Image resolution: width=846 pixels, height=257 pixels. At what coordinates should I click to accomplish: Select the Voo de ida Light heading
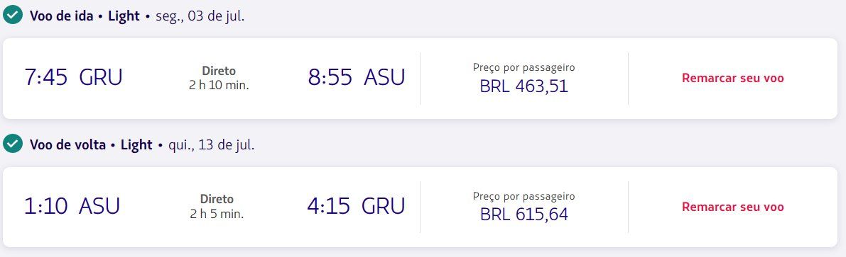click(85, 16)
